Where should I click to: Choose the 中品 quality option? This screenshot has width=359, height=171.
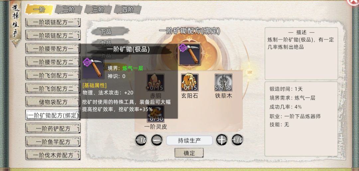[110, 42]
